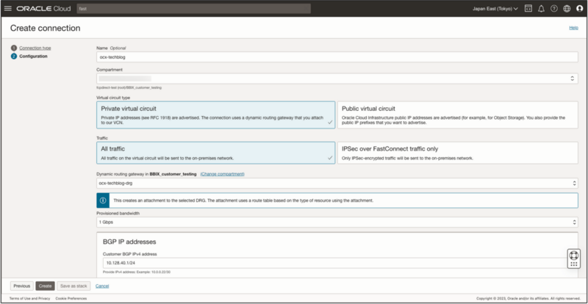Click the Cancel link
The image size is (588, 304).
[x=102, y=286]
